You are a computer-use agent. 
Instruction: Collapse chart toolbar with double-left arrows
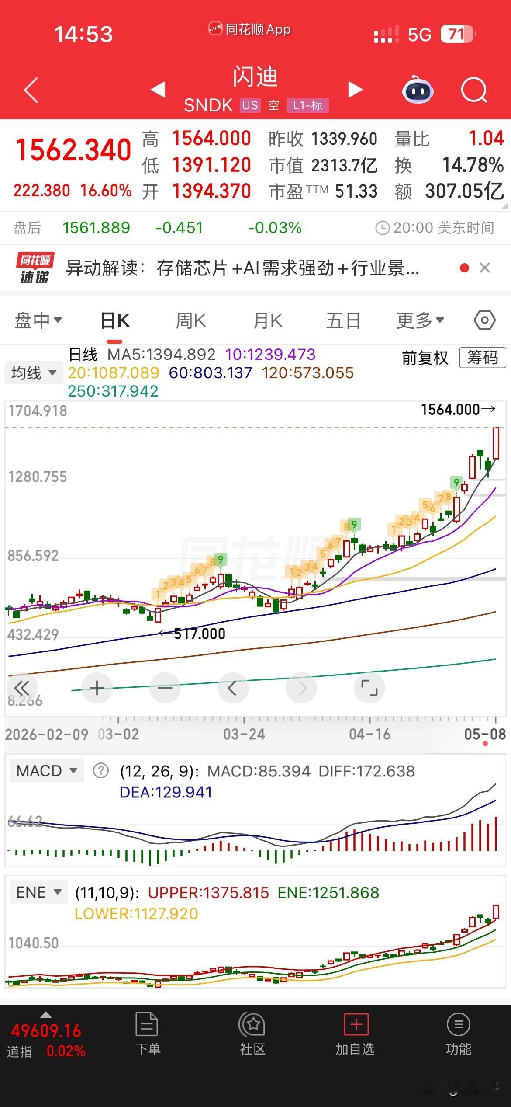pos(22,688)
